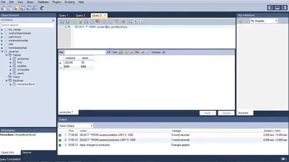Expand the tiendazapashop schema
289x162 pixels.
(2, 48)
